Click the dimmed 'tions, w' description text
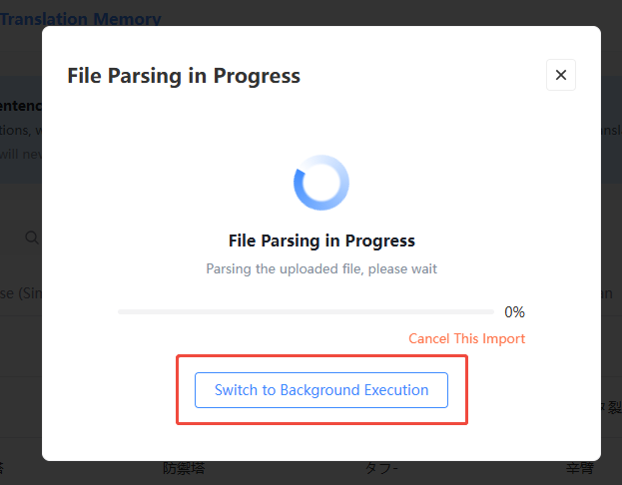This screenshot has height=485, width=622. pos(21,130)
